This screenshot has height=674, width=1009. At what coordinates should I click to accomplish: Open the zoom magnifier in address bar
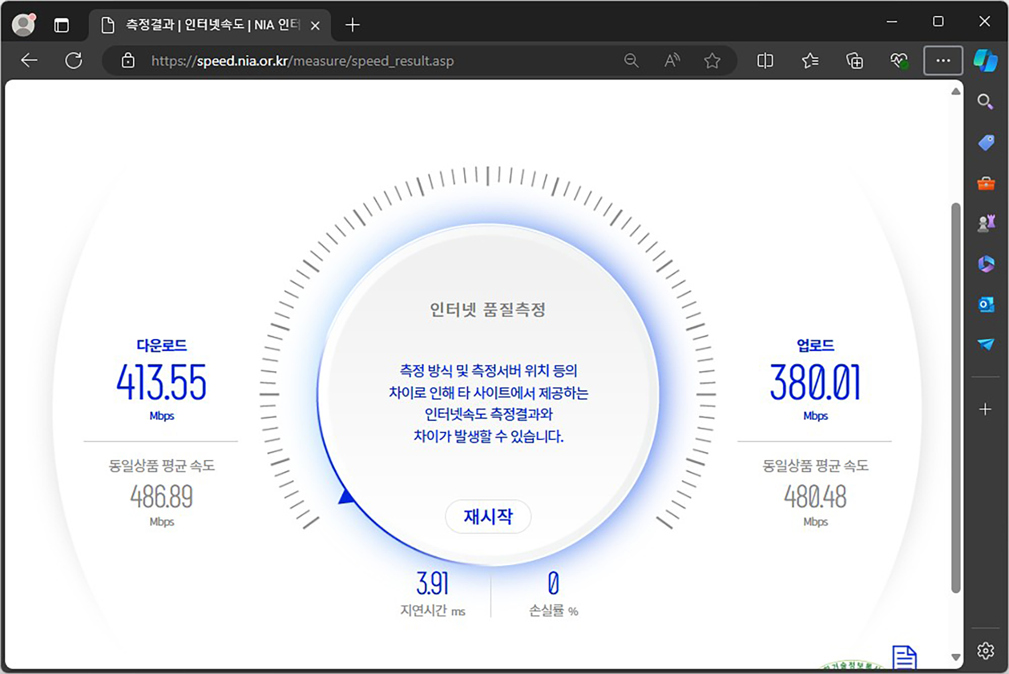(631, 61)
